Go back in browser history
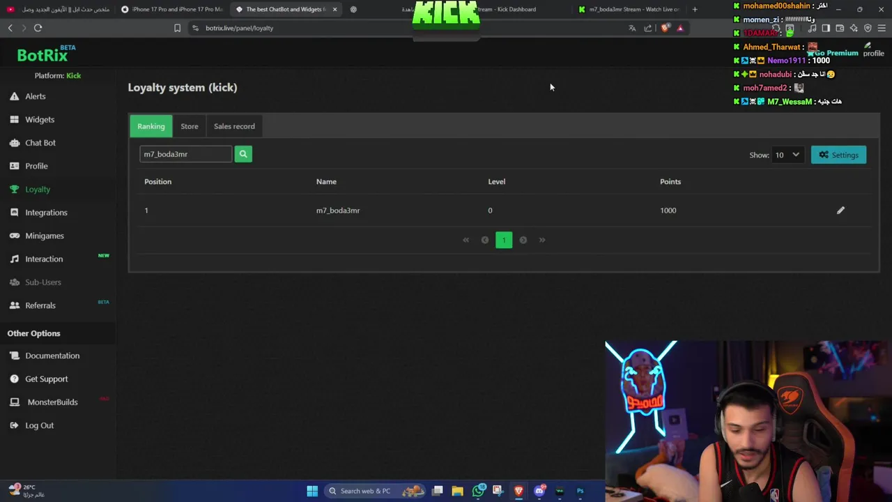 pyautogui.click(x=10, y=28)
